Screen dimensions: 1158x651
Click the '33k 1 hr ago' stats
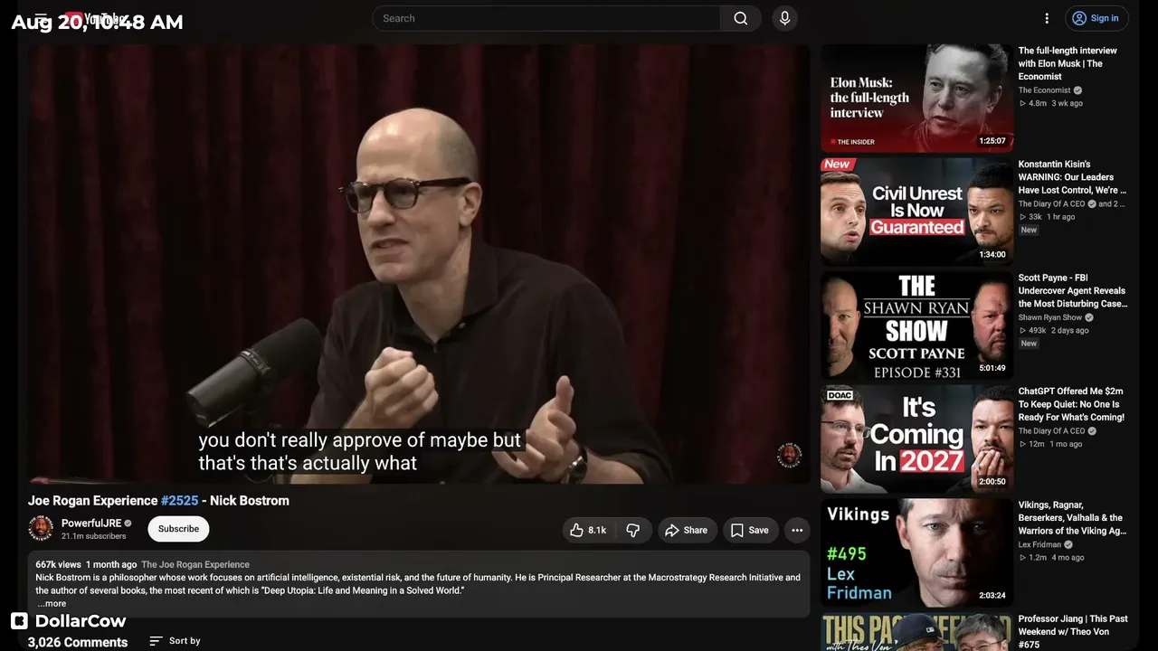1048,217
